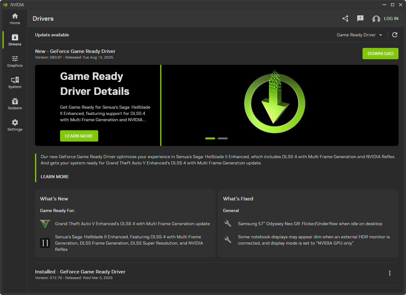Click the Samsung 57" Odyssey Neo G9 fix text
This screenshot has height=295, width=406.
click(310, 224)
